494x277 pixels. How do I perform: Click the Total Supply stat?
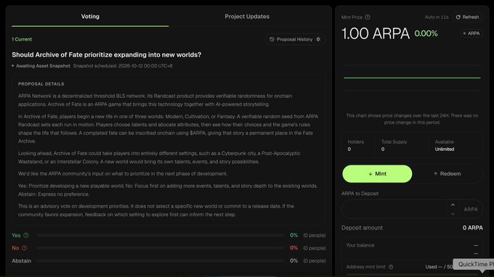click(x=394, y=145)
